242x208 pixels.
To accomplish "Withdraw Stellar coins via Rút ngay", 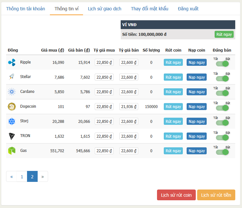I will 173,77.
